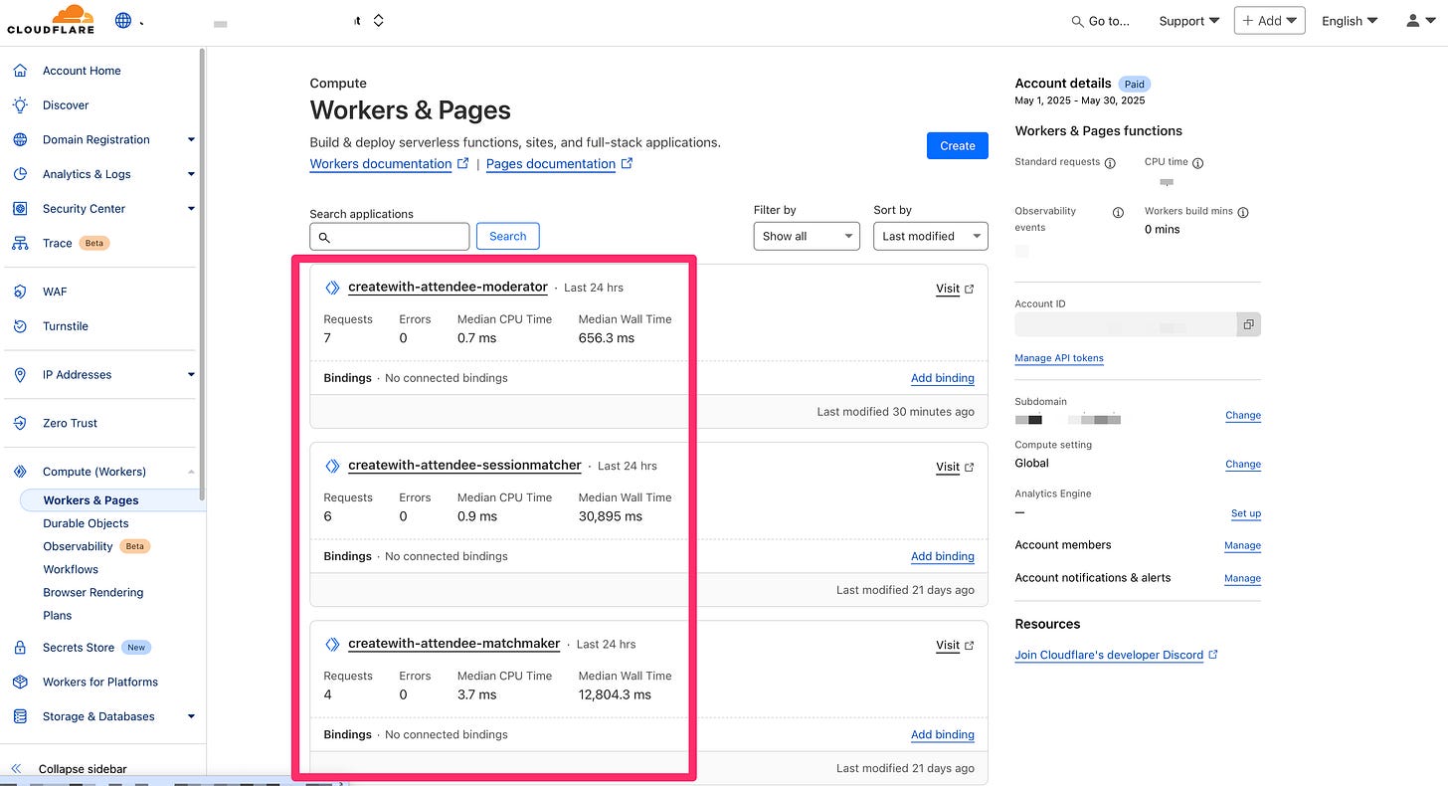Click the Compute (Workers) icon
Image resolution: width=1448 pixels, height=786 pixels.
(20, 472)
